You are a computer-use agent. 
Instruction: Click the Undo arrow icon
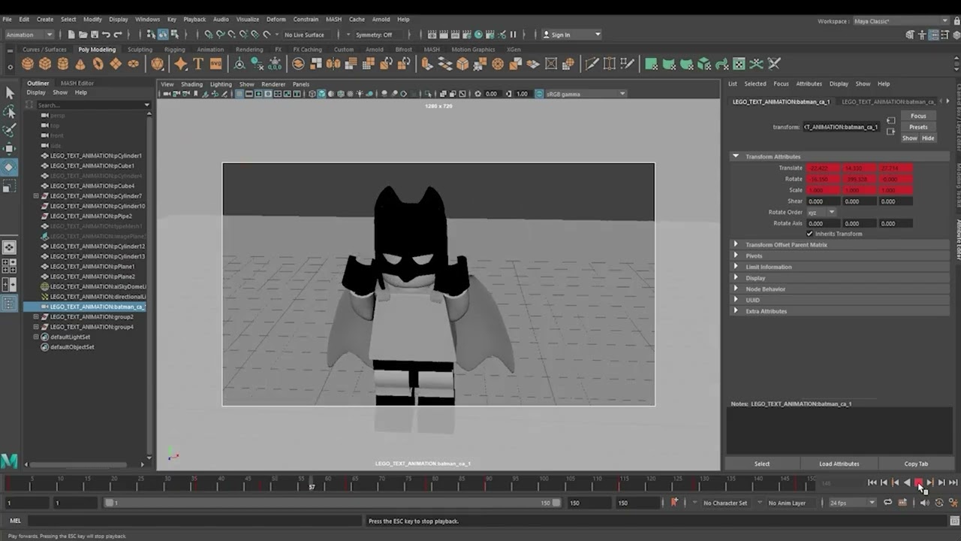coord(106,35)
